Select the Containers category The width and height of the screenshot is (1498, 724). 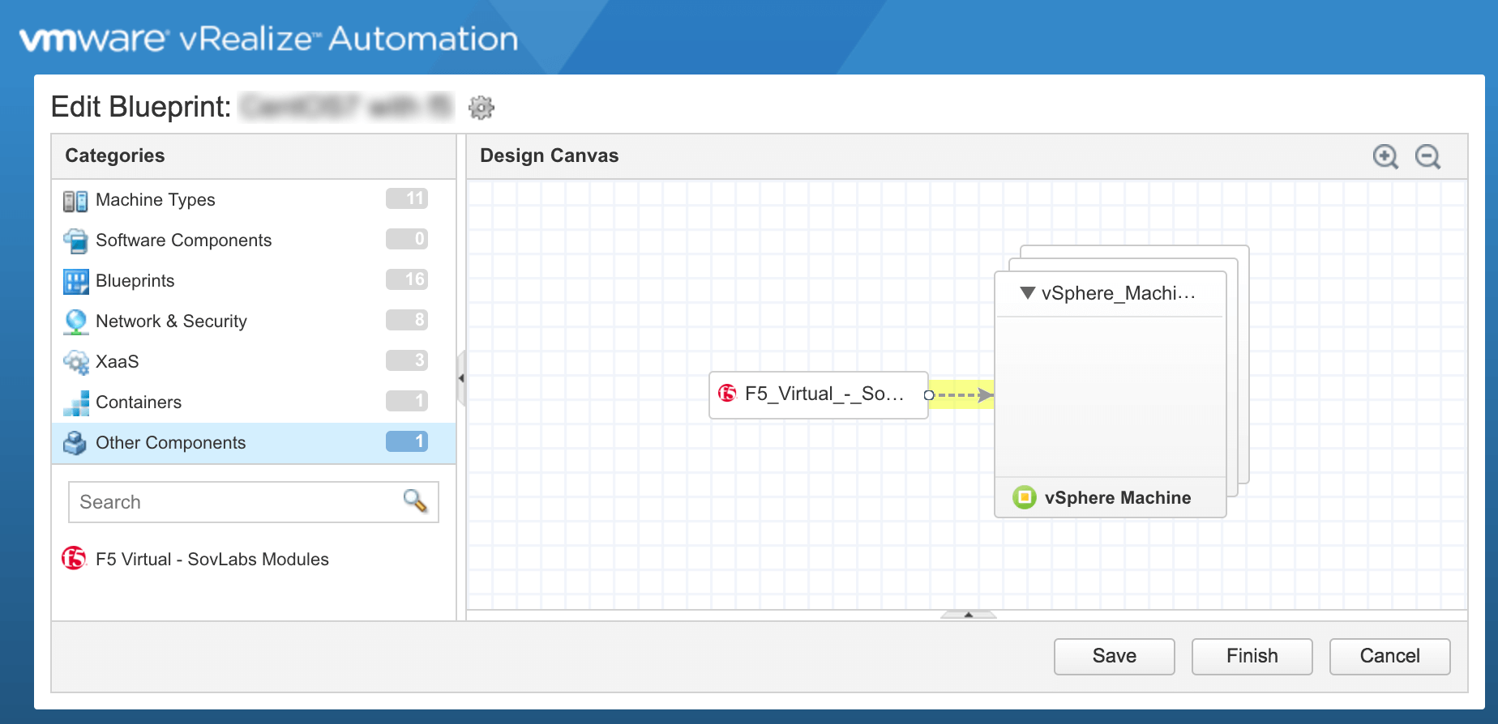254,402
